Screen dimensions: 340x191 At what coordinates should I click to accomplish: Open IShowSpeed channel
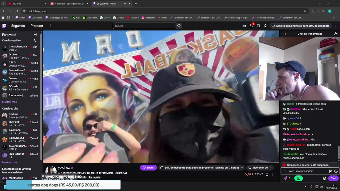[x=21, y=140]
